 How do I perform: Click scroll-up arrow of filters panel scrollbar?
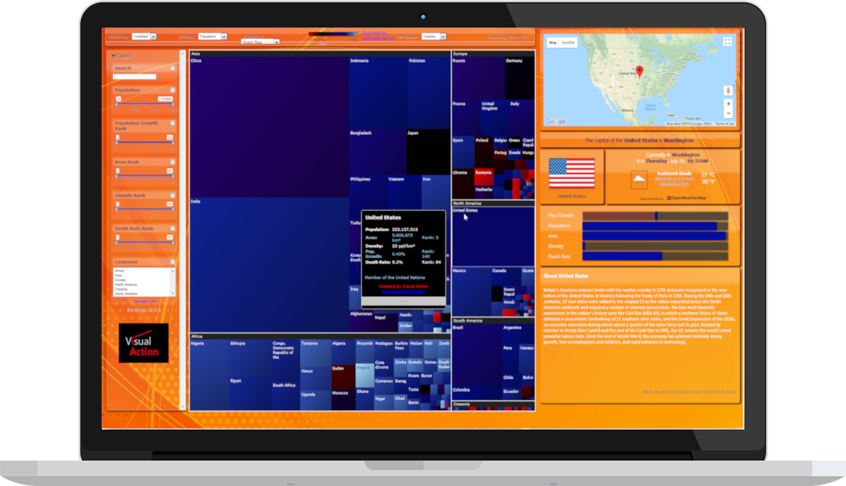point(183,53)
